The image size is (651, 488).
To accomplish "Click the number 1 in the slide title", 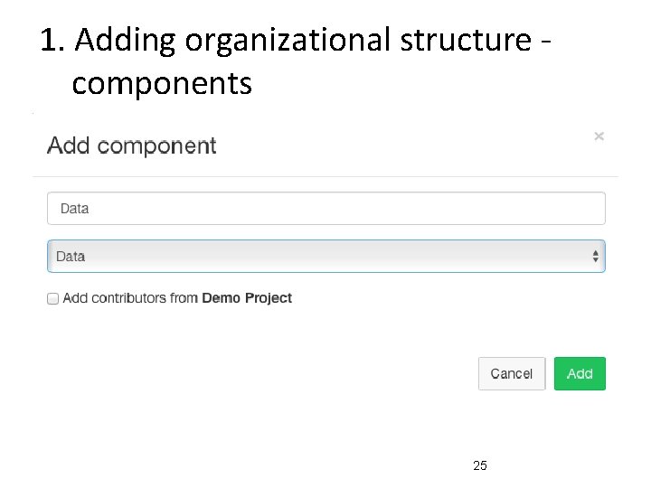I will 49,41.
